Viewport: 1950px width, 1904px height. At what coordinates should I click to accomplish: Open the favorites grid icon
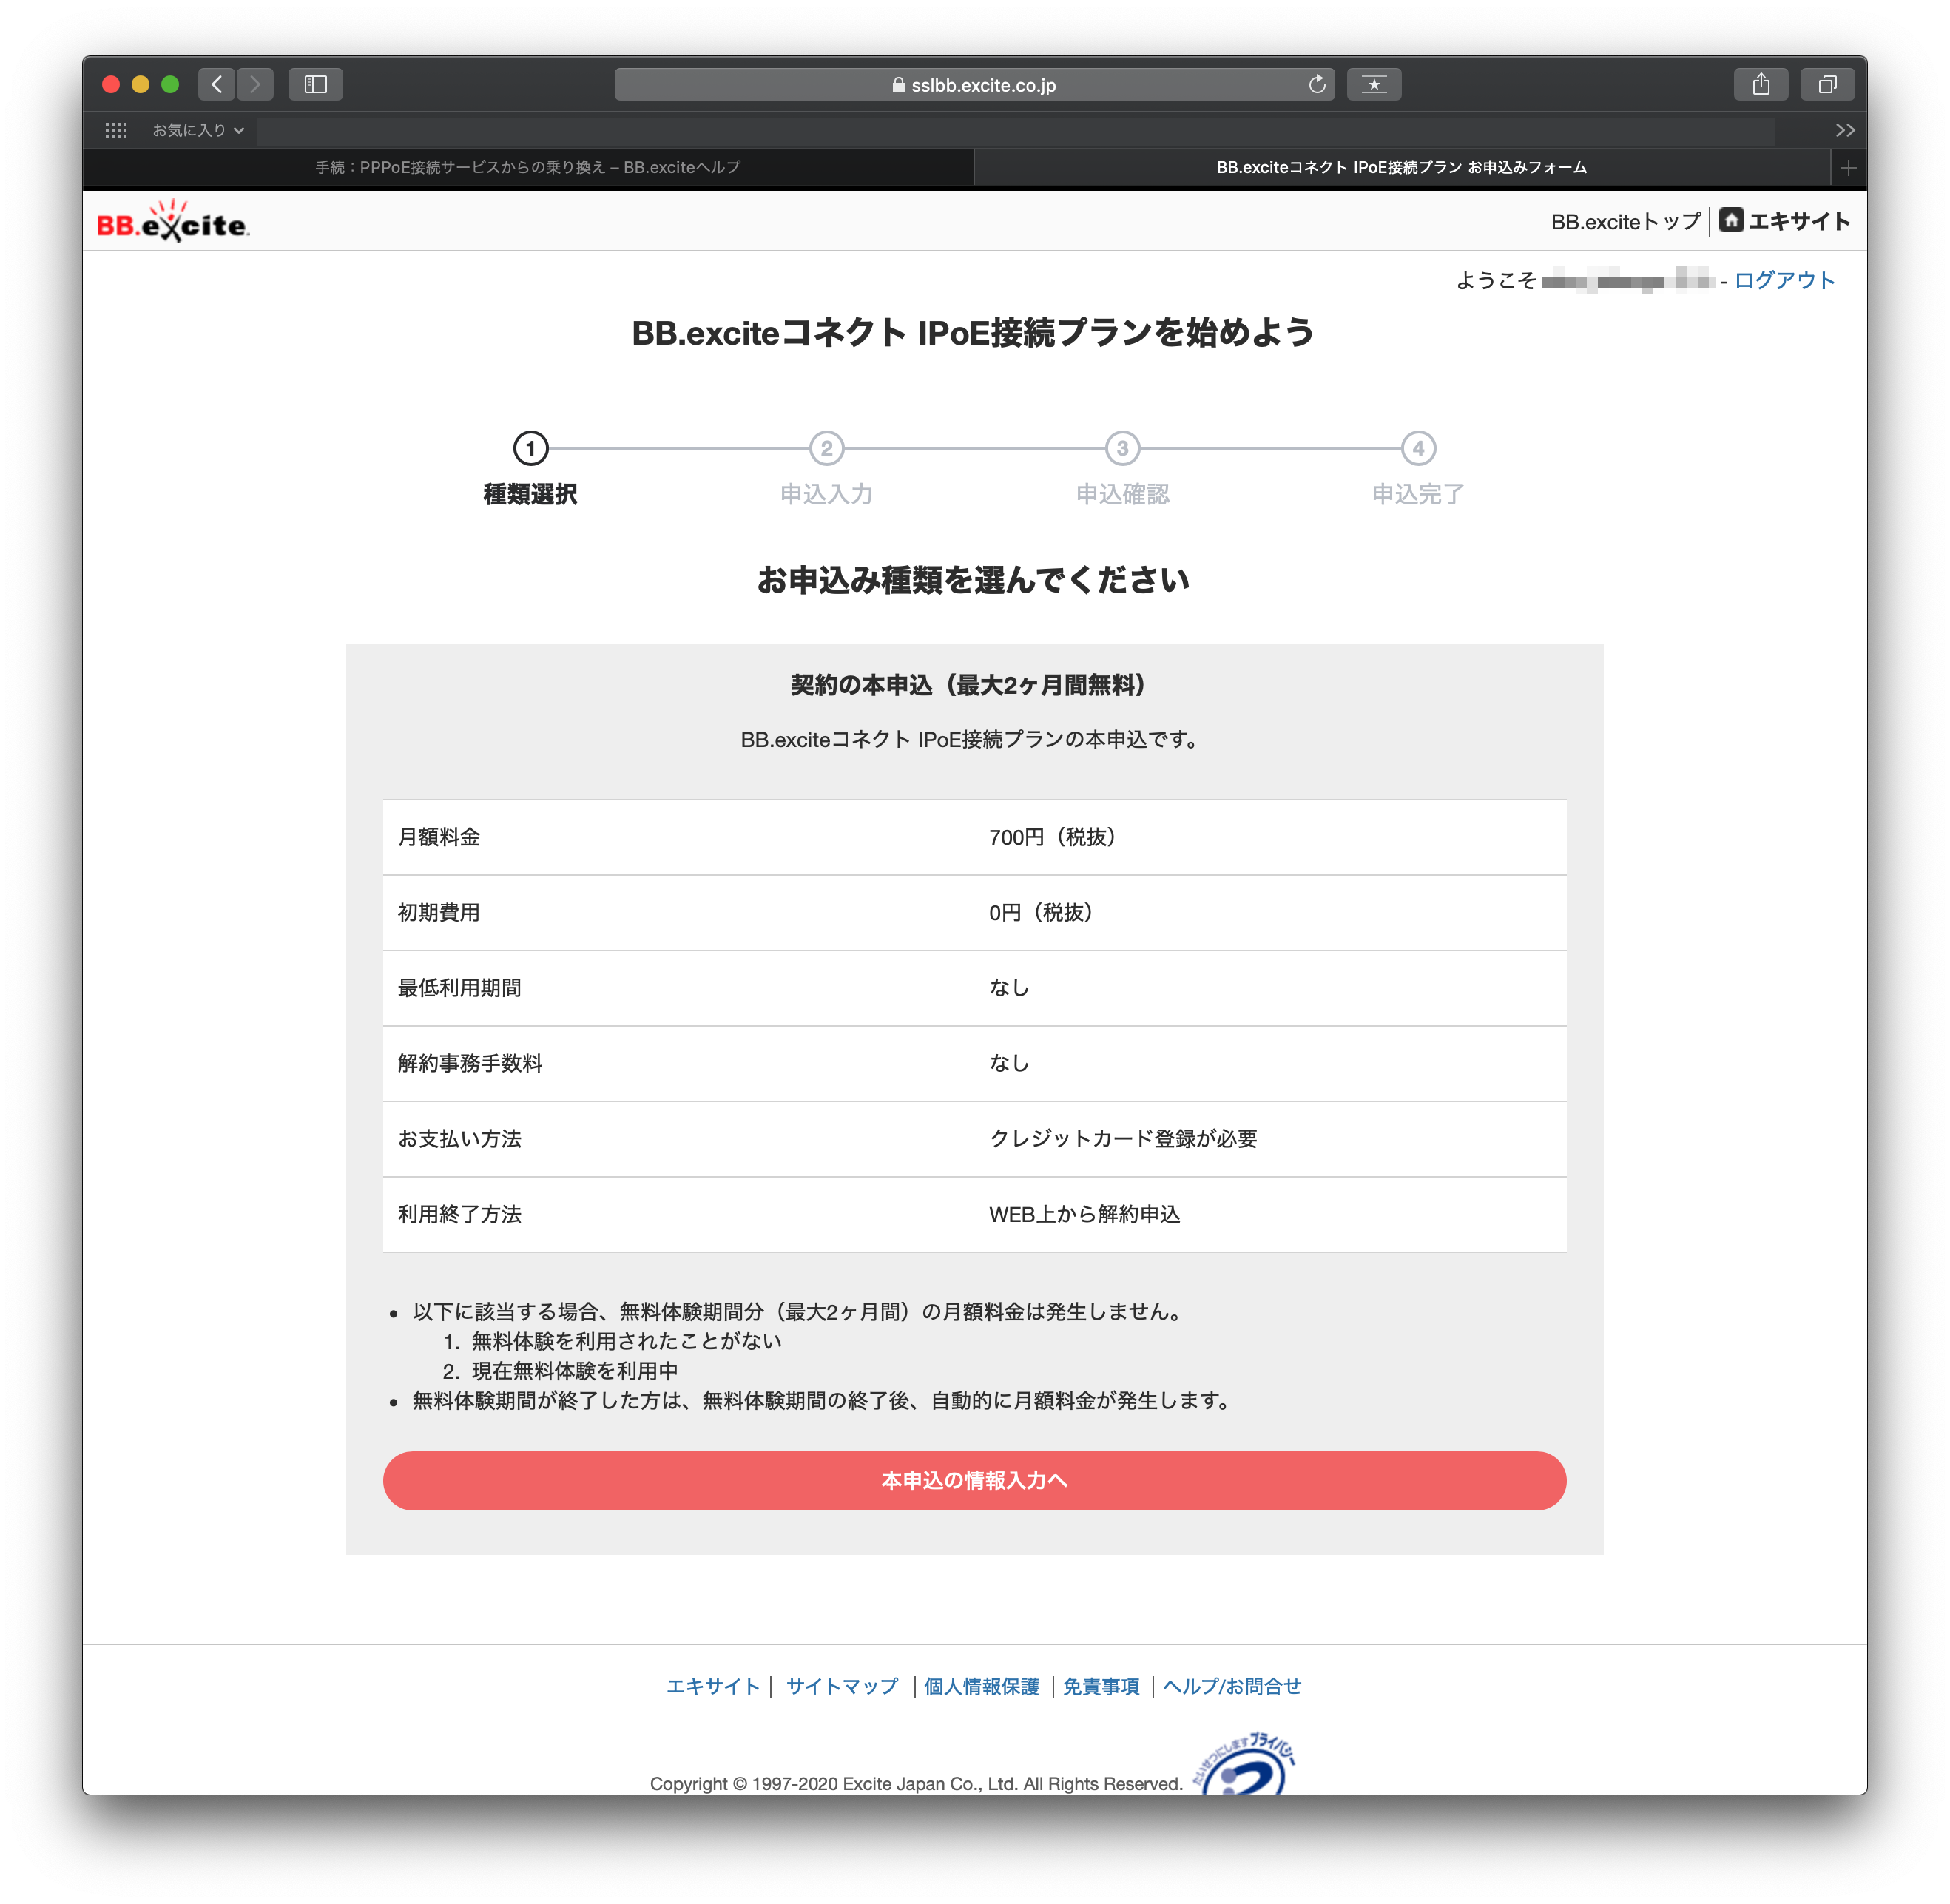tap(116, 130)
